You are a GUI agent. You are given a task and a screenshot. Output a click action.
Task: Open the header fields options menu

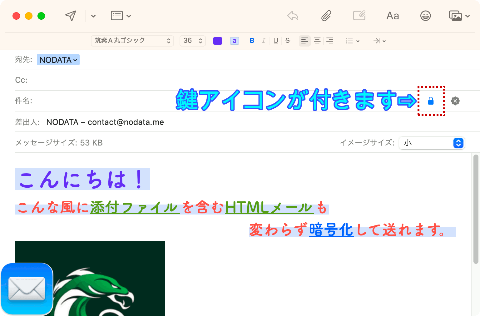pyautogui.click(x=120, y=16)
